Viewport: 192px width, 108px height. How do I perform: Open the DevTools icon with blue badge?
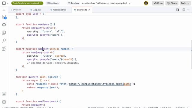[x=4, y=17]
